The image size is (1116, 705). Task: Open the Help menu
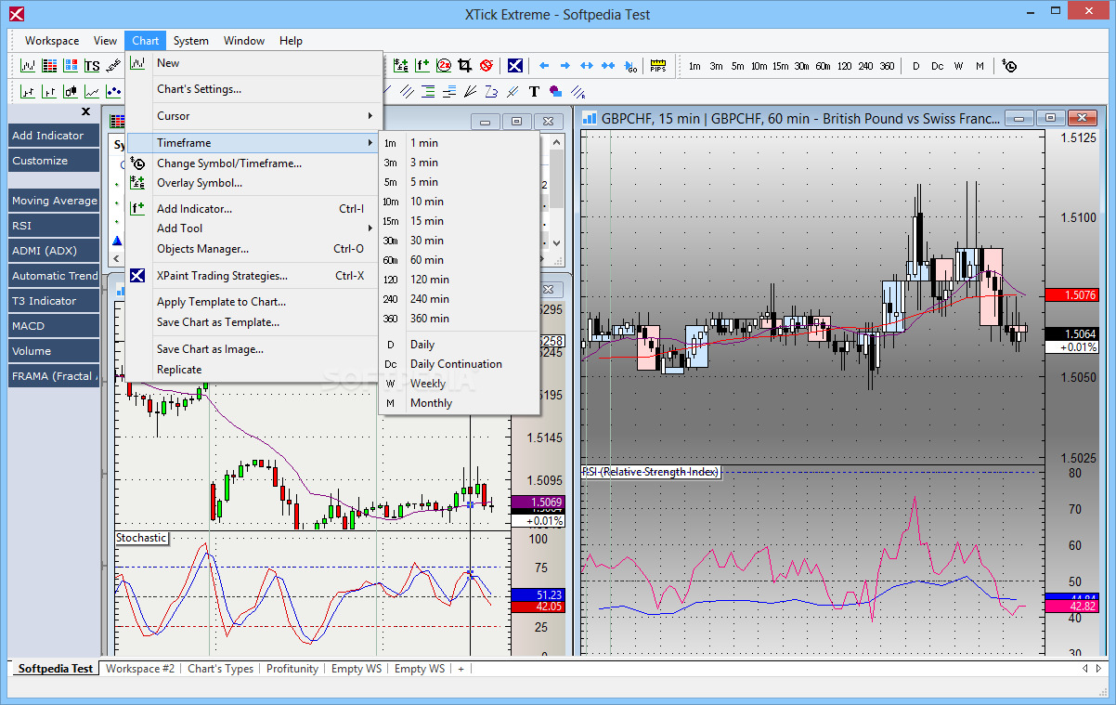pyautogui.click(x=292, y=41)
